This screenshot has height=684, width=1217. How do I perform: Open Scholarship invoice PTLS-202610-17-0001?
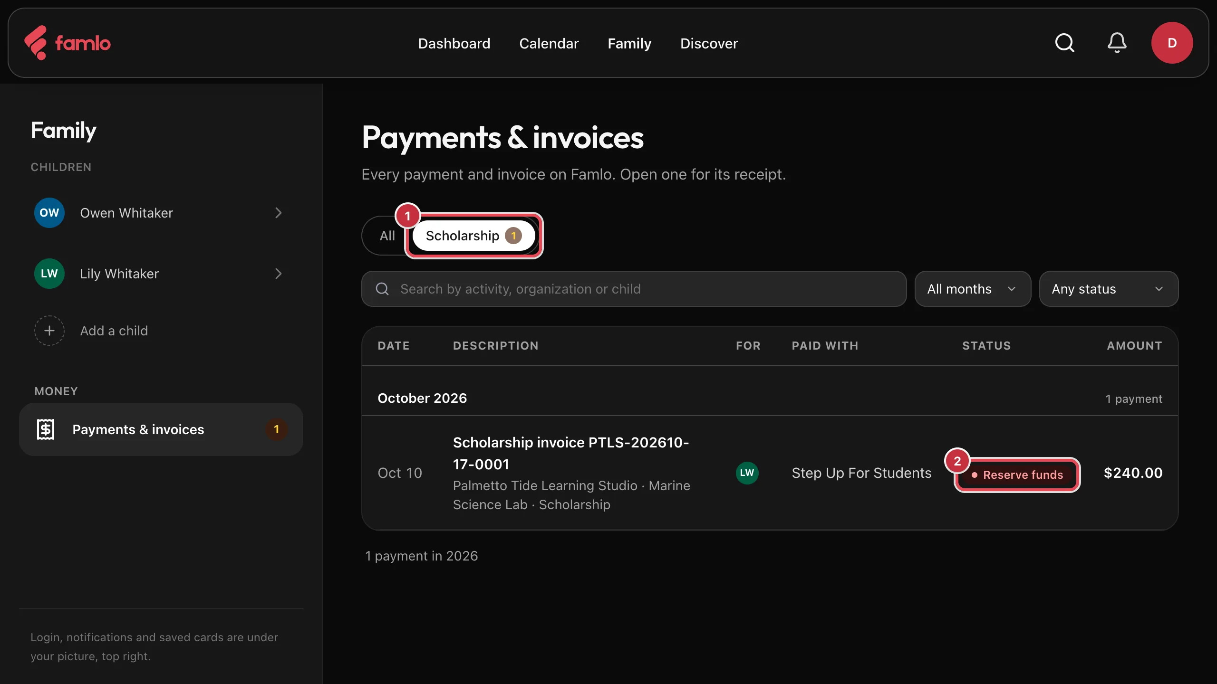571,453
